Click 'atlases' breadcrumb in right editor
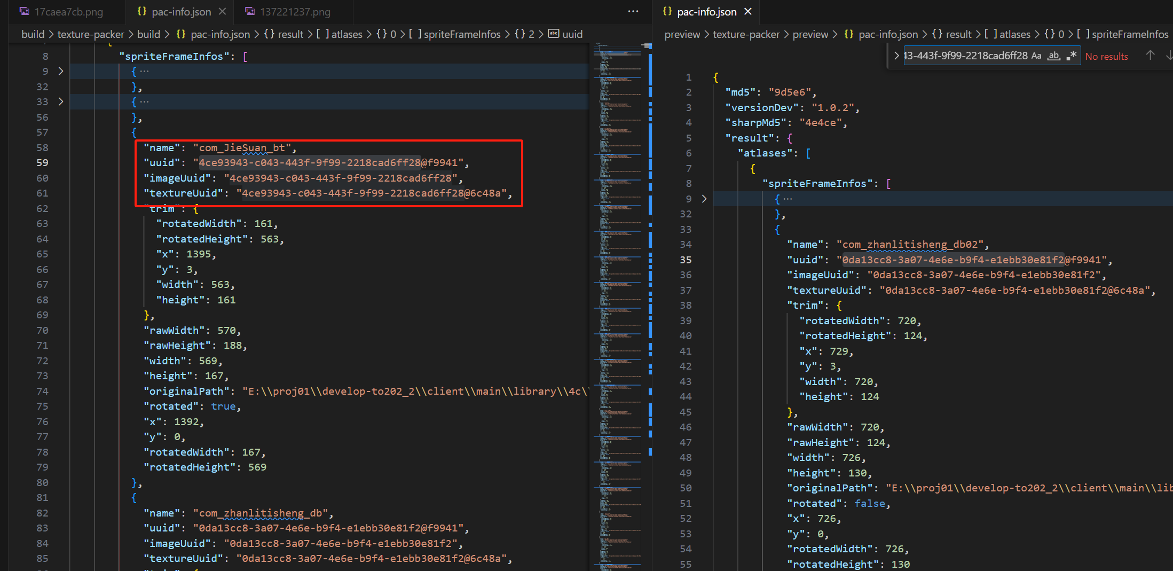 point(1015,34)
